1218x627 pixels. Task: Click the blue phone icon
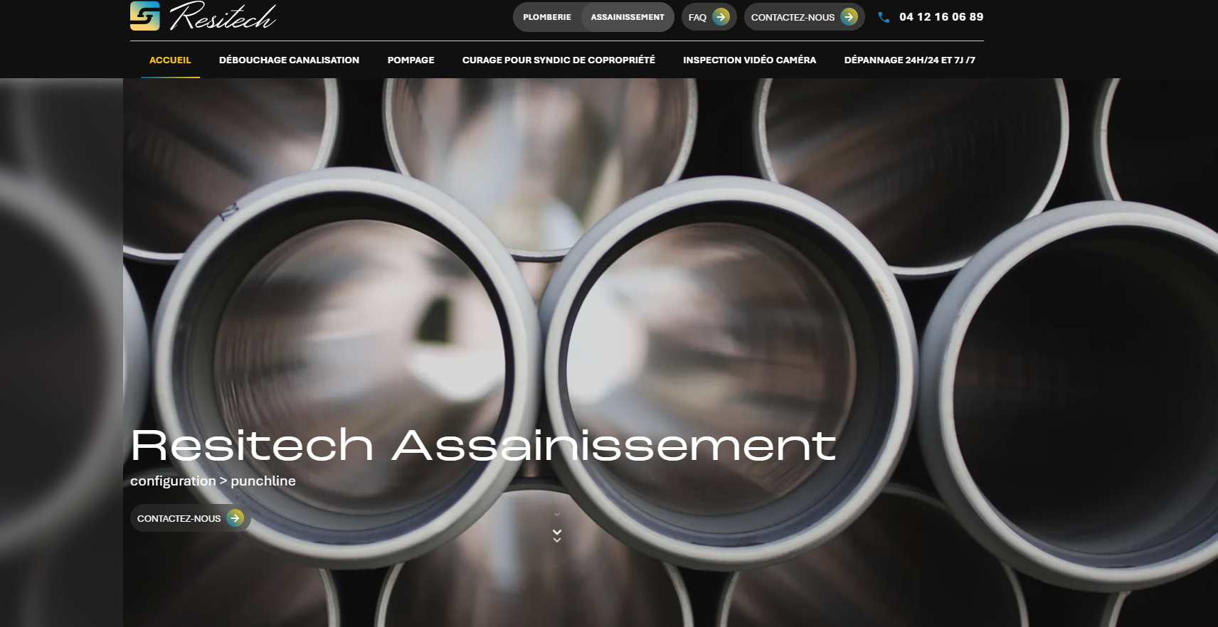pos(884,17)
